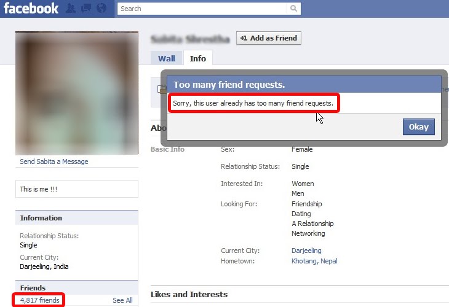Click 'Basic Info' section label

167,149
